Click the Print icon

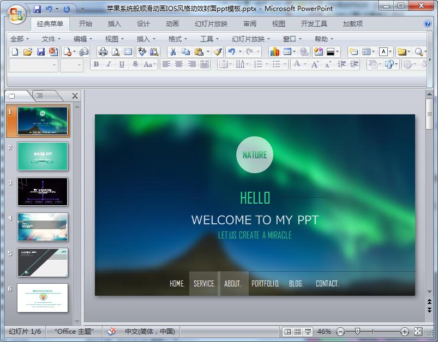coord(103,52)
